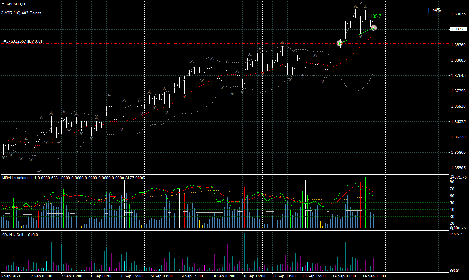Click the "9 Sep 03:00" time axis label
The height and width of the screenshot is (280, 469).
[162, 276]
